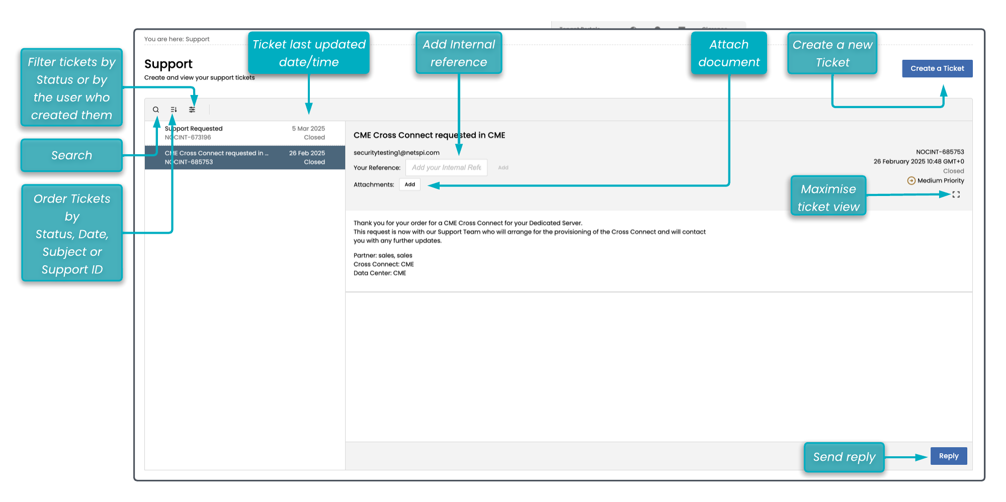The image size is (1006, 502).
Task: Open the ticket filter sliders icon
Action: (192, 110)
